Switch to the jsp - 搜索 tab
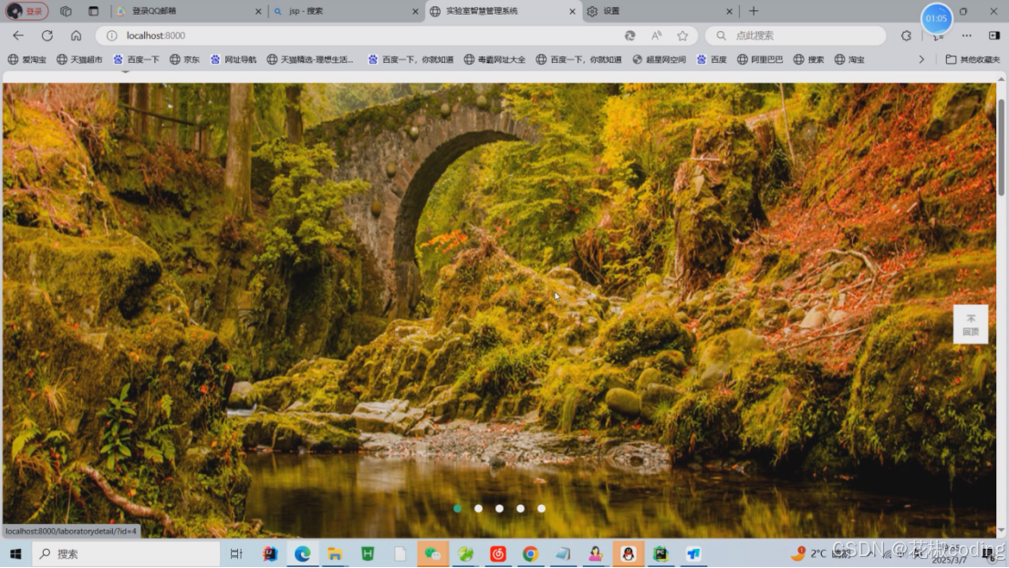Image resolution: width=1009 pixels, height=568 pixels. pos(345,11)
